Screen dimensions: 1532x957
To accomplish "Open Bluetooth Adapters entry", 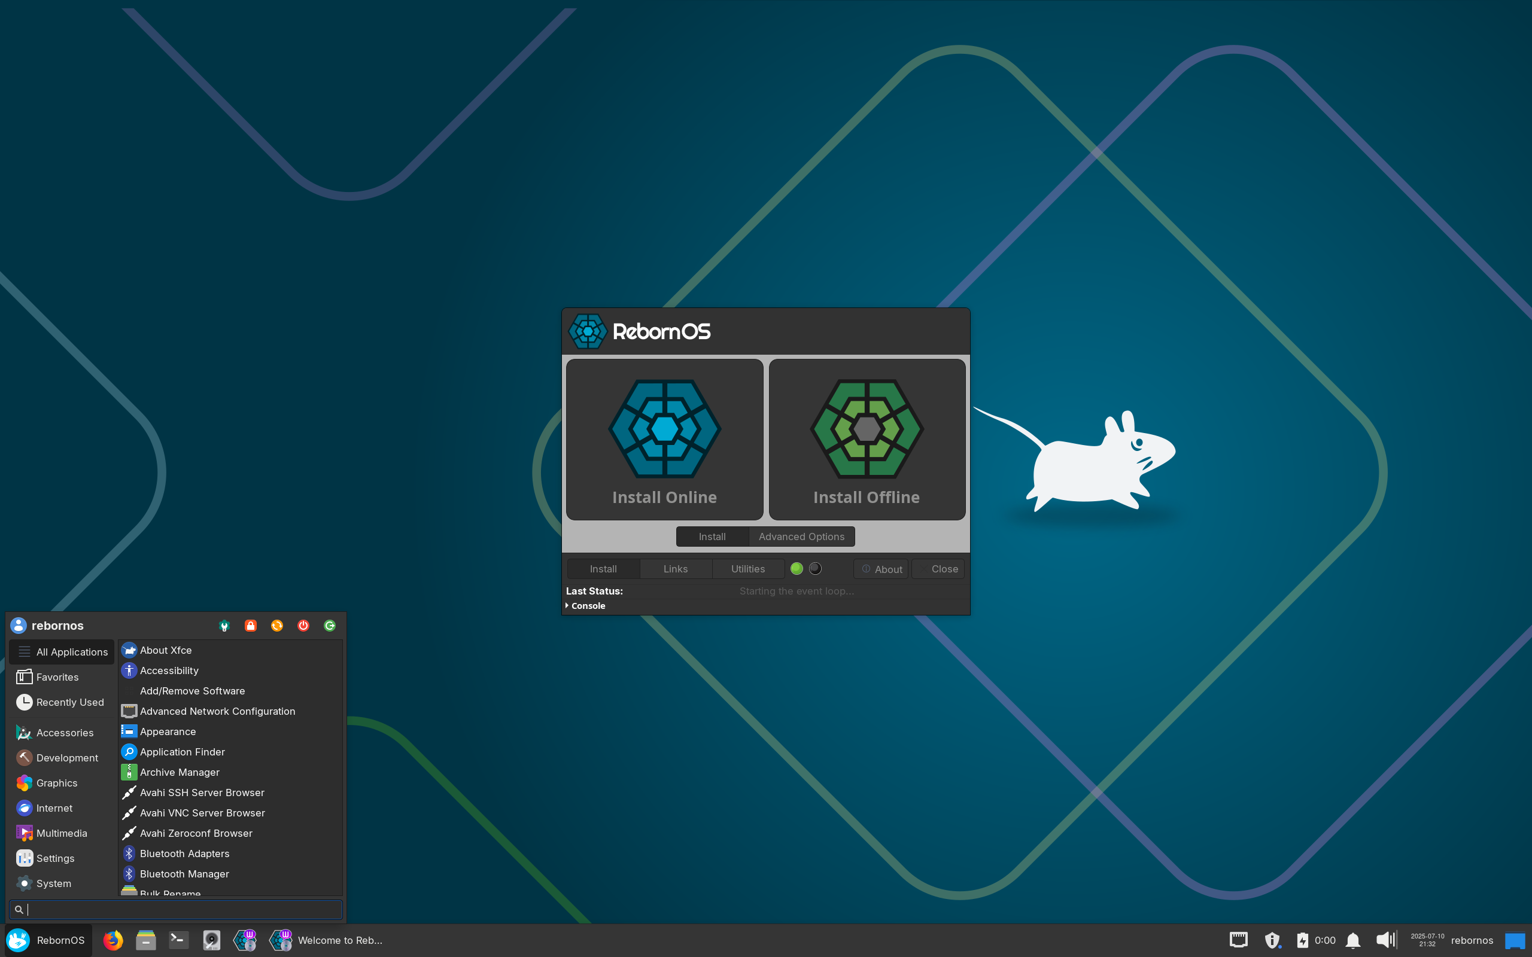I will tap(230, 853).
